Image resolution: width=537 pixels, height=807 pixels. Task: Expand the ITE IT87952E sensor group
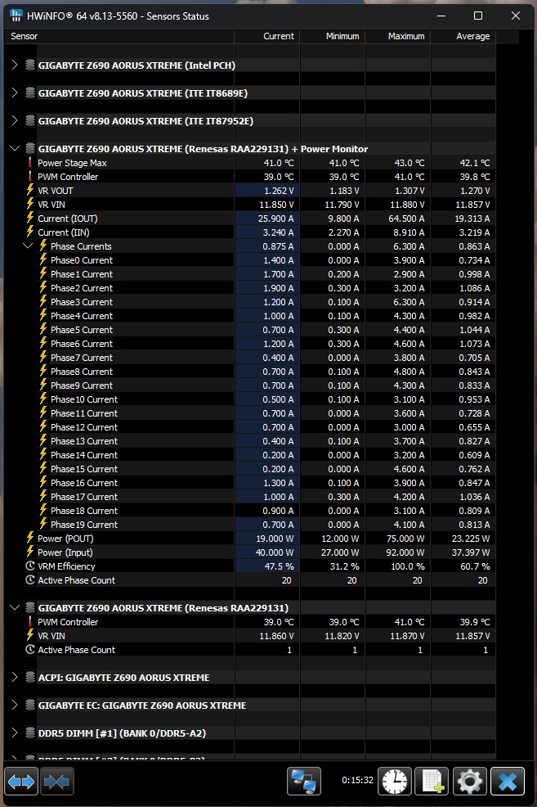click(x=15, y=120)
